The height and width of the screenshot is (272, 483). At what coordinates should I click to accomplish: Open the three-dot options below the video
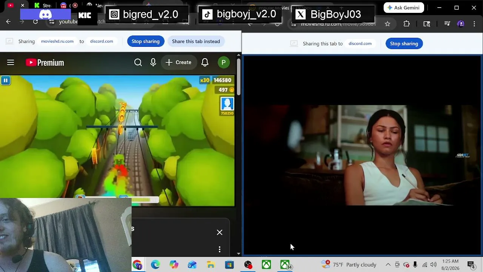220,249
